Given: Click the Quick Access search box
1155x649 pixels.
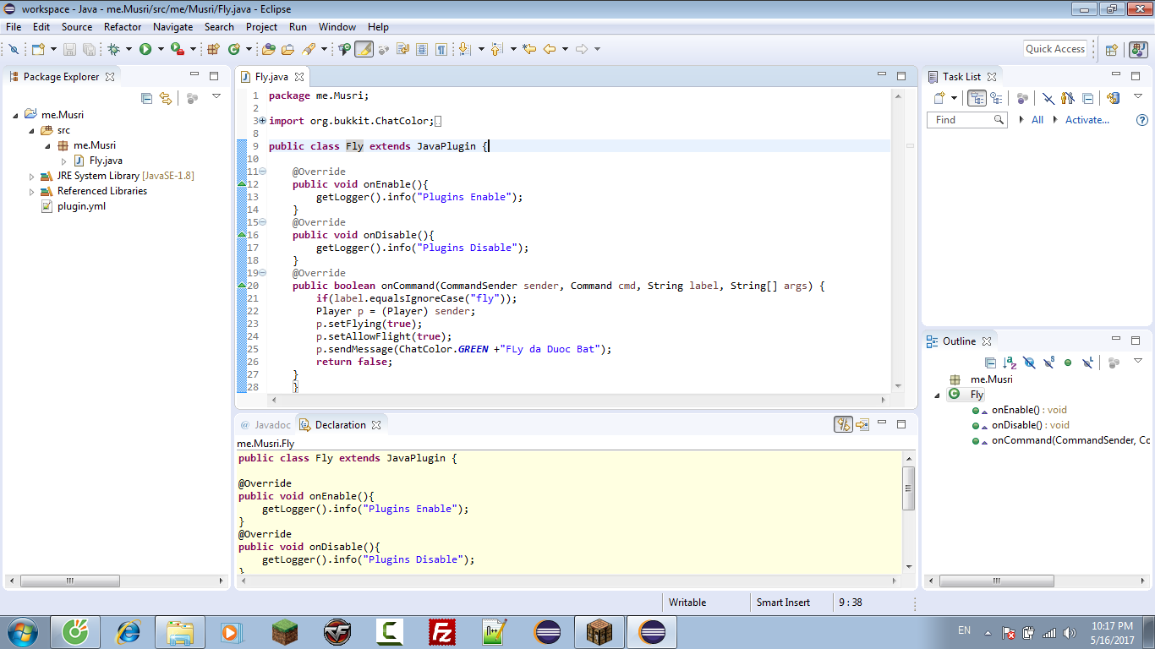Looking at the screenshot, I should 1054,49.
